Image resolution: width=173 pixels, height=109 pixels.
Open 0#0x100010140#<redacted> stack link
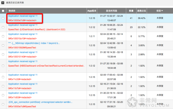click(22, 57)
